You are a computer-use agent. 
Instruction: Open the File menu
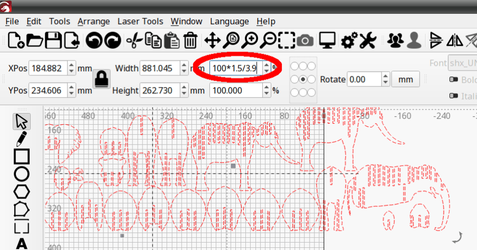pyautogui.click(x=12, y=21)
